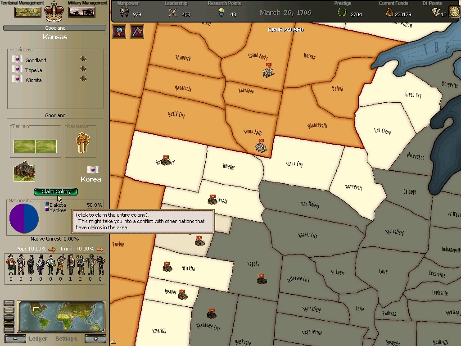The height and width of the screenshot is (346, 461).
Task: Select the Green Bay province on map
Action: (x=413, y=95)
